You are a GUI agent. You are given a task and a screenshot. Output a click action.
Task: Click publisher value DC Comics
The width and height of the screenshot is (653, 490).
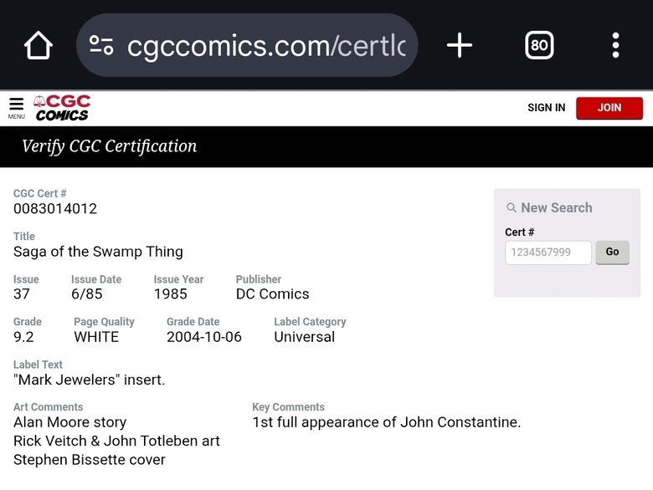pyautogui.click(x=272, y=294)
